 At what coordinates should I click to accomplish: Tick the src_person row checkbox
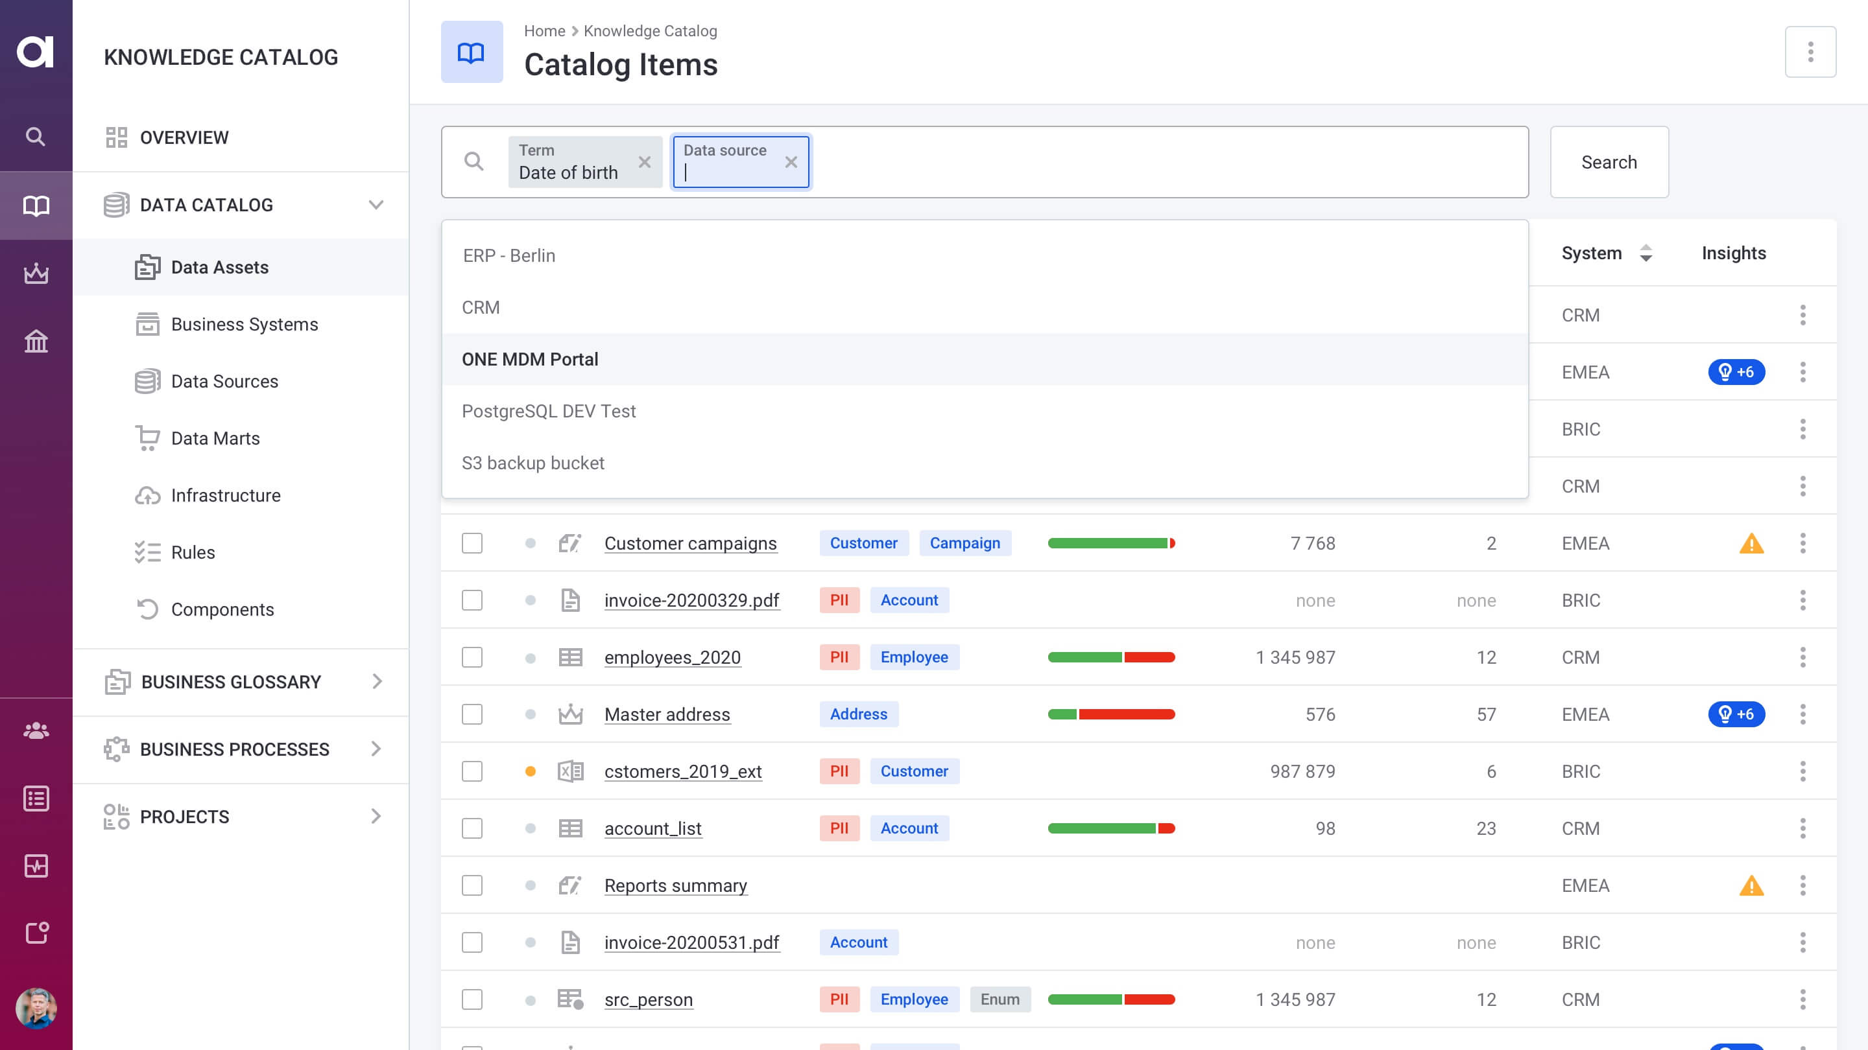coord(472,999)
